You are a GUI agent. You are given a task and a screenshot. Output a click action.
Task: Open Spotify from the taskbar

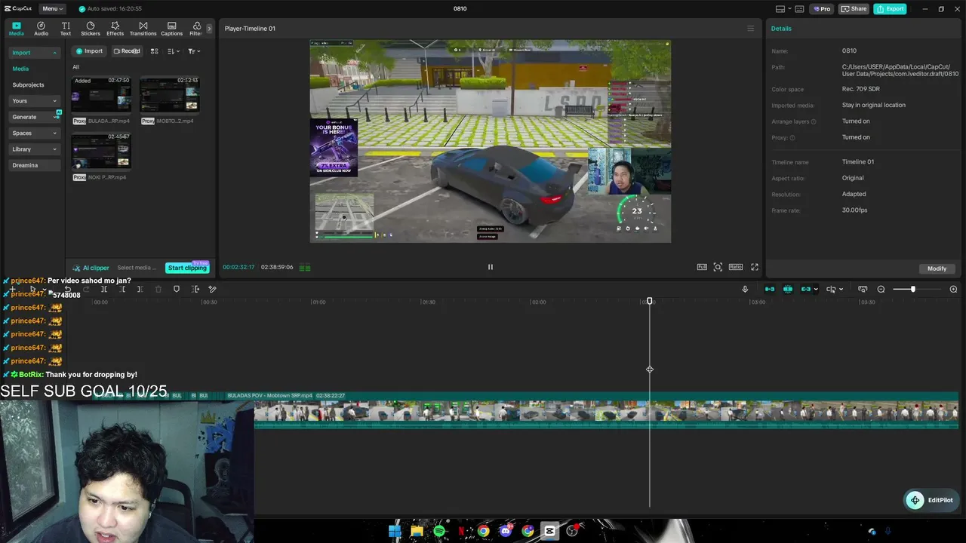pos(439,531)
